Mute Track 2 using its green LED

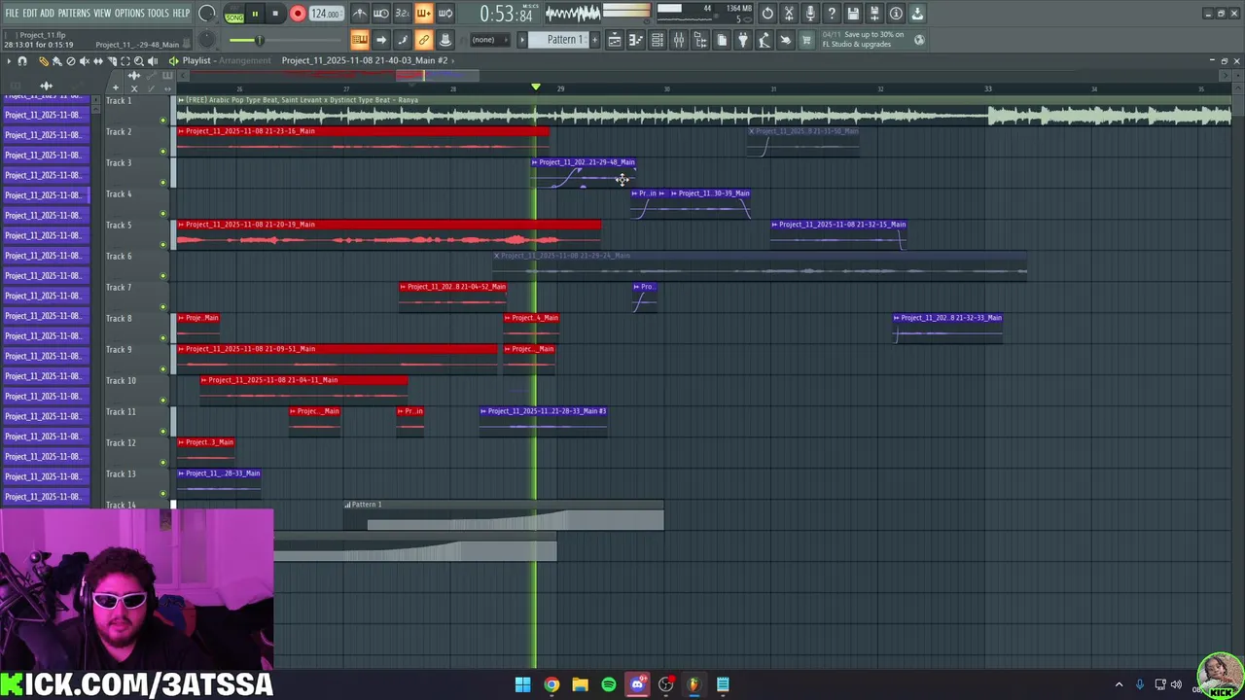[x=163, y=152]
